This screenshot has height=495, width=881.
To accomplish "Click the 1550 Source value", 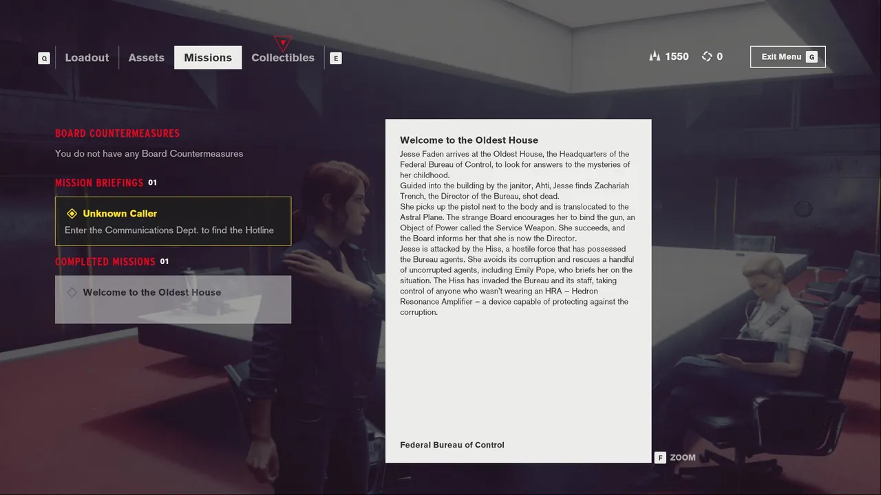I will (x=677, y=56).
